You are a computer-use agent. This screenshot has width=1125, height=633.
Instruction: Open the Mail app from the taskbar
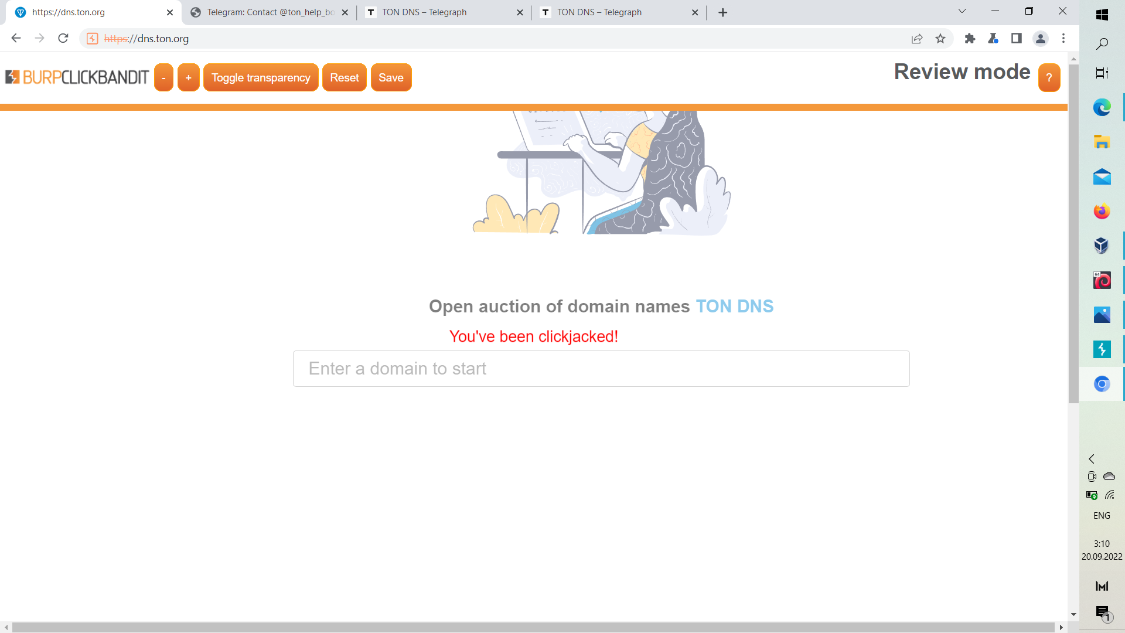coord(1102,176)
